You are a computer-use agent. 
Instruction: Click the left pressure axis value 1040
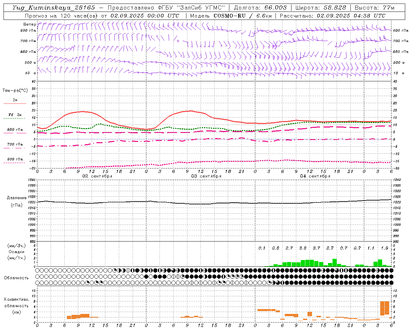point(32,180)
